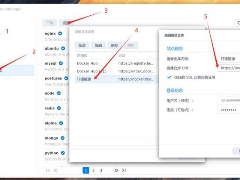Click the verified badge next to nginx

60,33
